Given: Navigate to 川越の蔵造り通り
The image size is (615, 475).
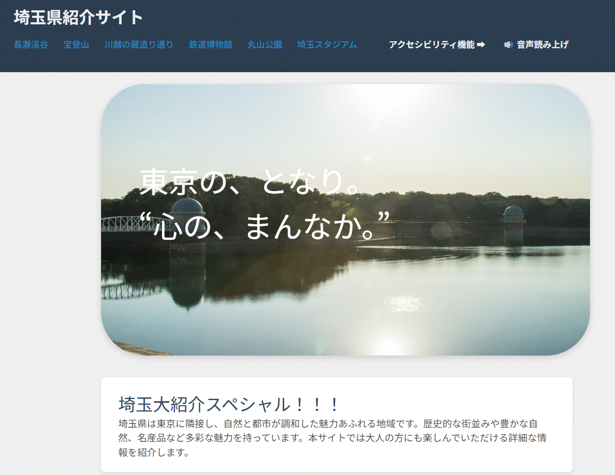Looking at the screenshot, I should [138, 45].
